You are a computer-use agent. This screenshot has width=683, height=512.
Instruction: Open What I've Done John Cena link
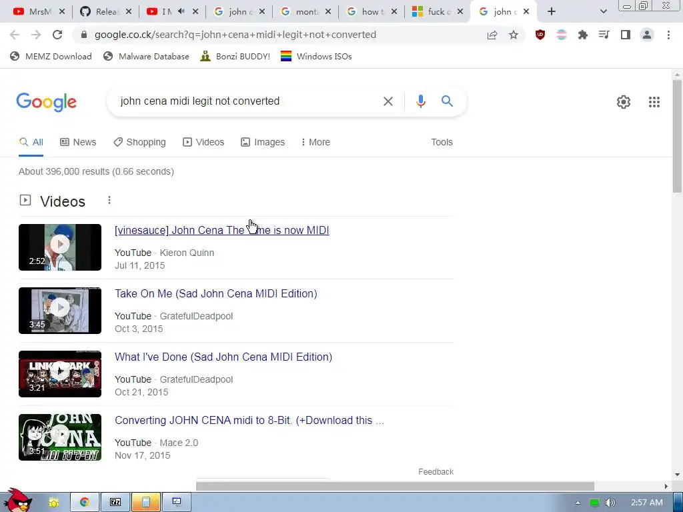click(x=223, y=357)
